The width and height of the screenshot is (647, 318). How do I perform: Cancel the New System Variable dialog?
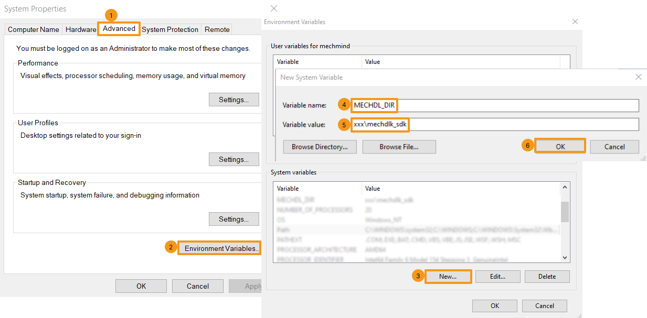(x=614, y=147)
